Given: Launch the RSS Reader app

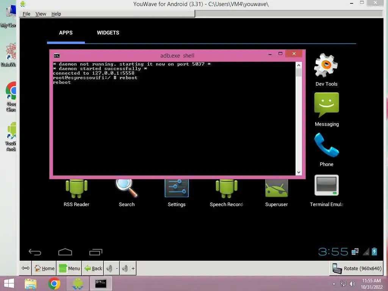Looking at the screenshot, I should tap(77, 193).
